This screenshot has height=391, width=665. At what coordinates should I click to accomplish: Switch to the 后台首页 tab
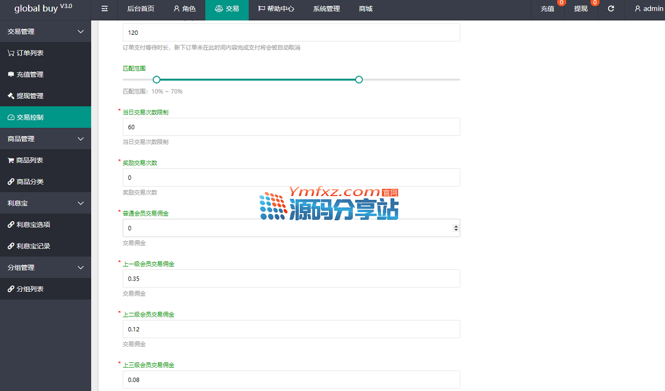point(141,9)
